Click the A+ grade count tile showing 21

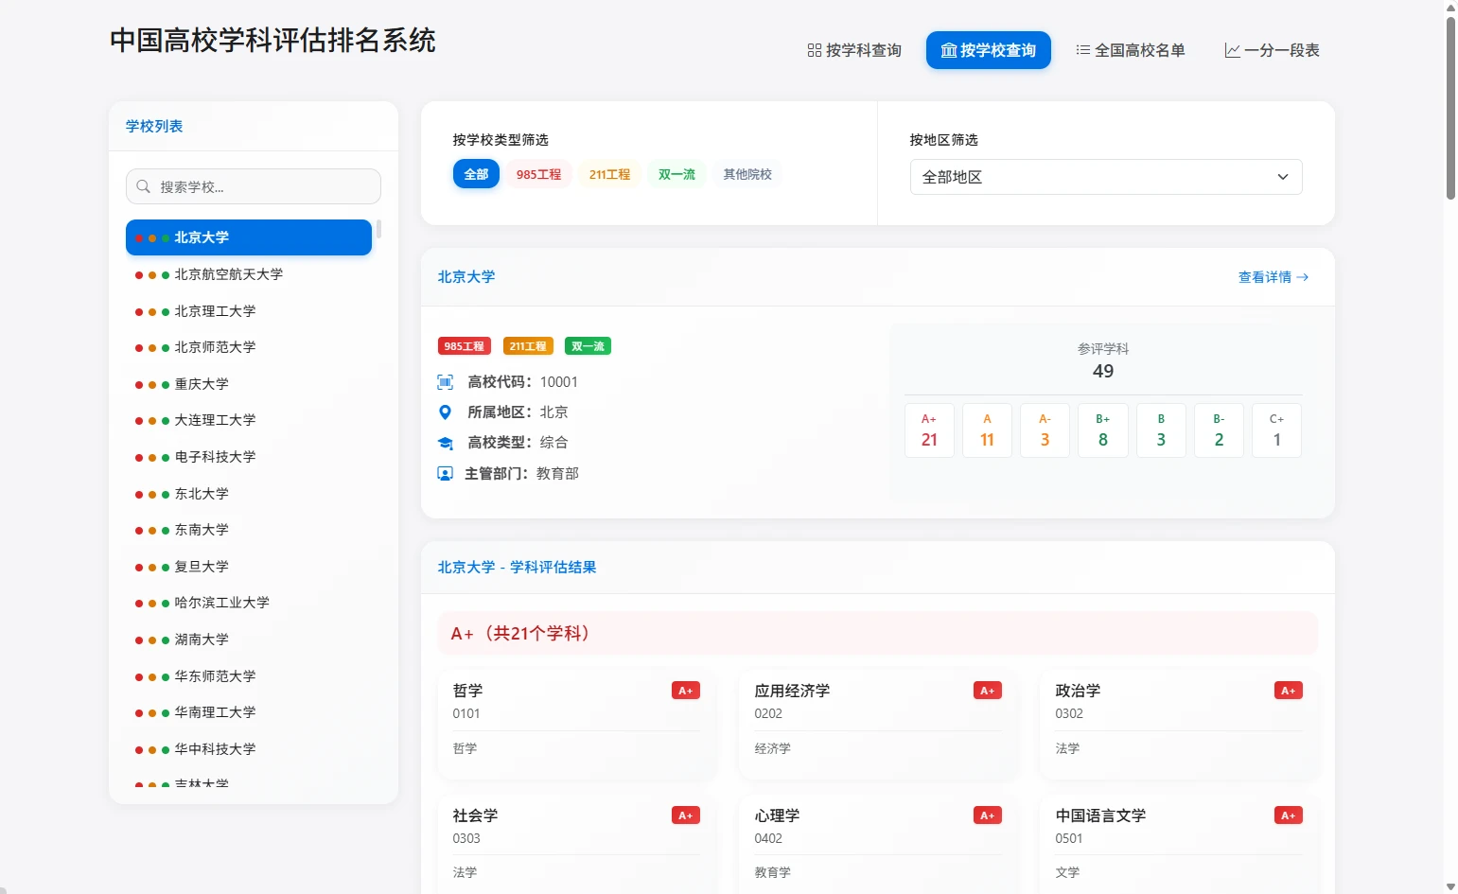point(929,430)
